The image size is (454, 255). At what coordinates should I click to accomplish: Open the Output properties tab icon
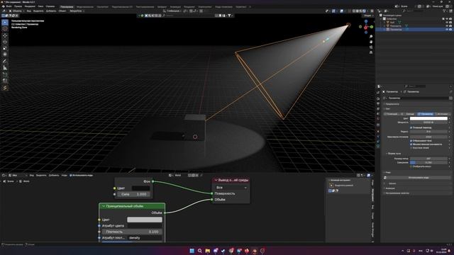378,104
